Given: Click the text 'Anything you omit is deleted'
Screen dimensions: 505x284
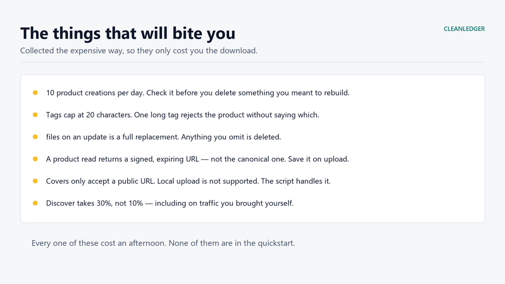Looking at the screenshot, I should point(231,137).
